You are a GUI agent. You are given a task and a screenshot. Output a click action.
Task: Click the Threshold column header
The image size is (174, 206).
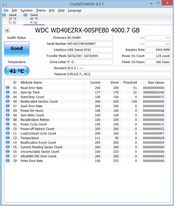point(129,83)
